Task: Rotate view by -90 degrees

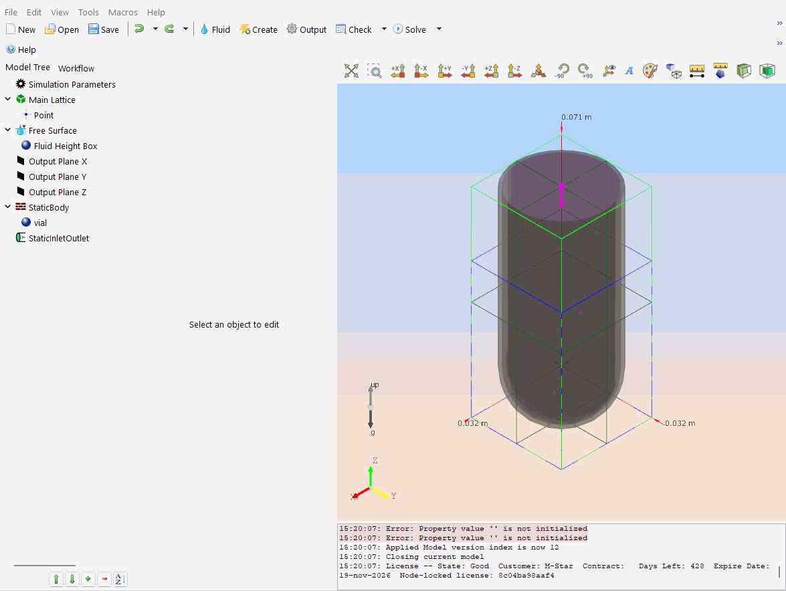Action: click(561, 71)
